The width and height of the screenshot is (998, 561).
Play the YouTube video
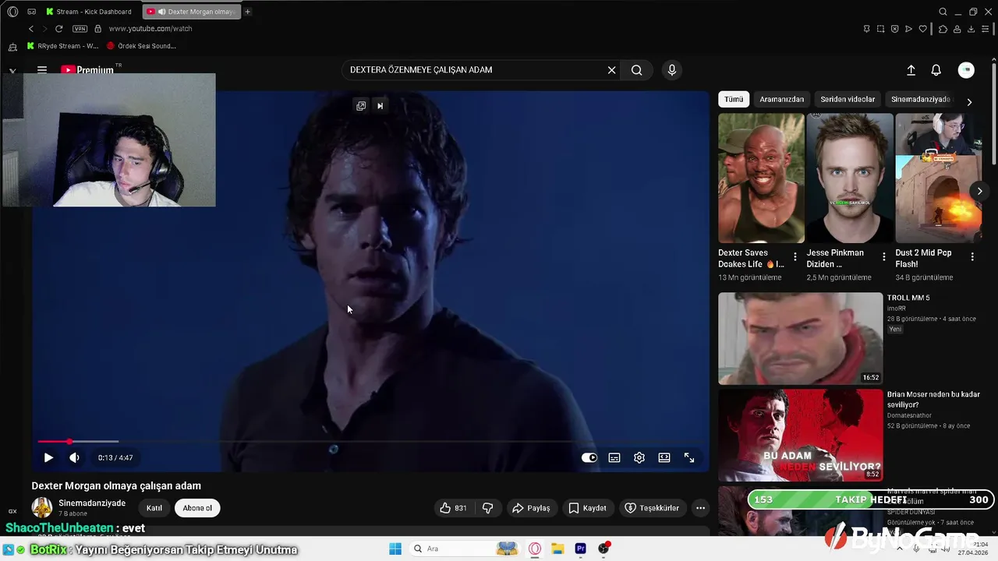[x=48, y=458]
